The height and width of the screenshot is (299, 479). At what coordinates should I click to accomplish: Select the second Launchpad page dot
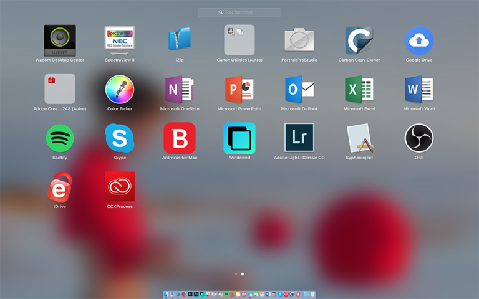coord(243,274)
